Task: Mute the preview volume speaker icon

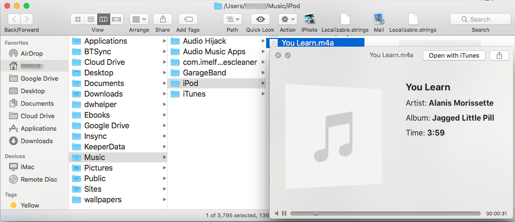Action: click(277, 213)
